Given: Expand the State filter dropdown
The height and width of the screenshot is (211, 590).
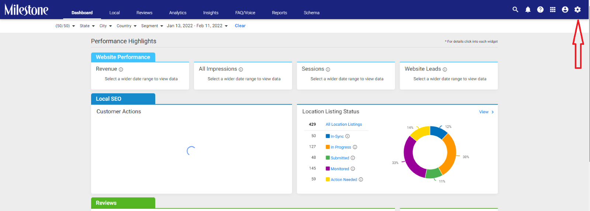Looking at the screenshot, I should [87, 26].
